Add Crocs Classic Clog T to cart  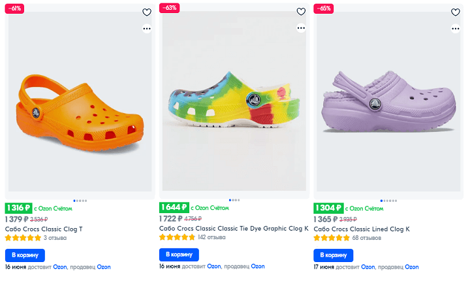25,254
